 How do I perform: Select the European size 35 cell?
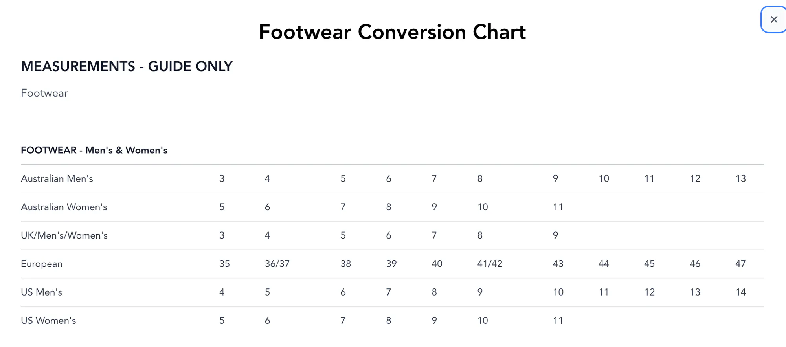(x=224, y=264)
